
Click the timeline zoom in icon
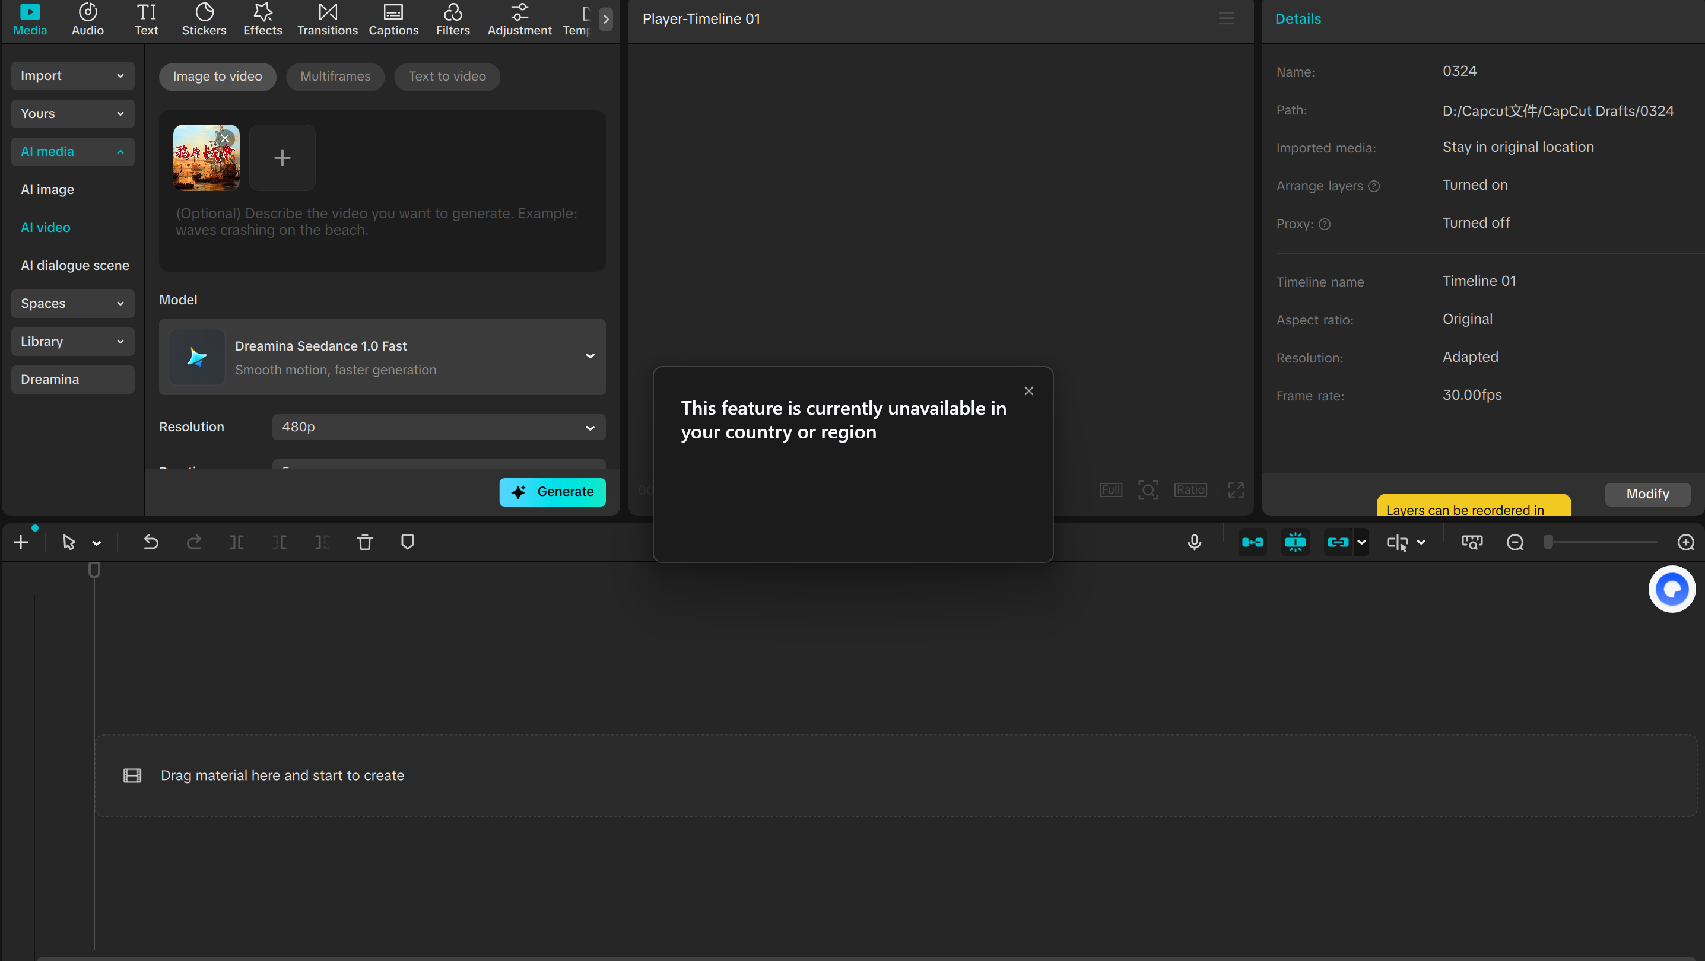(x=1686, y=542)
